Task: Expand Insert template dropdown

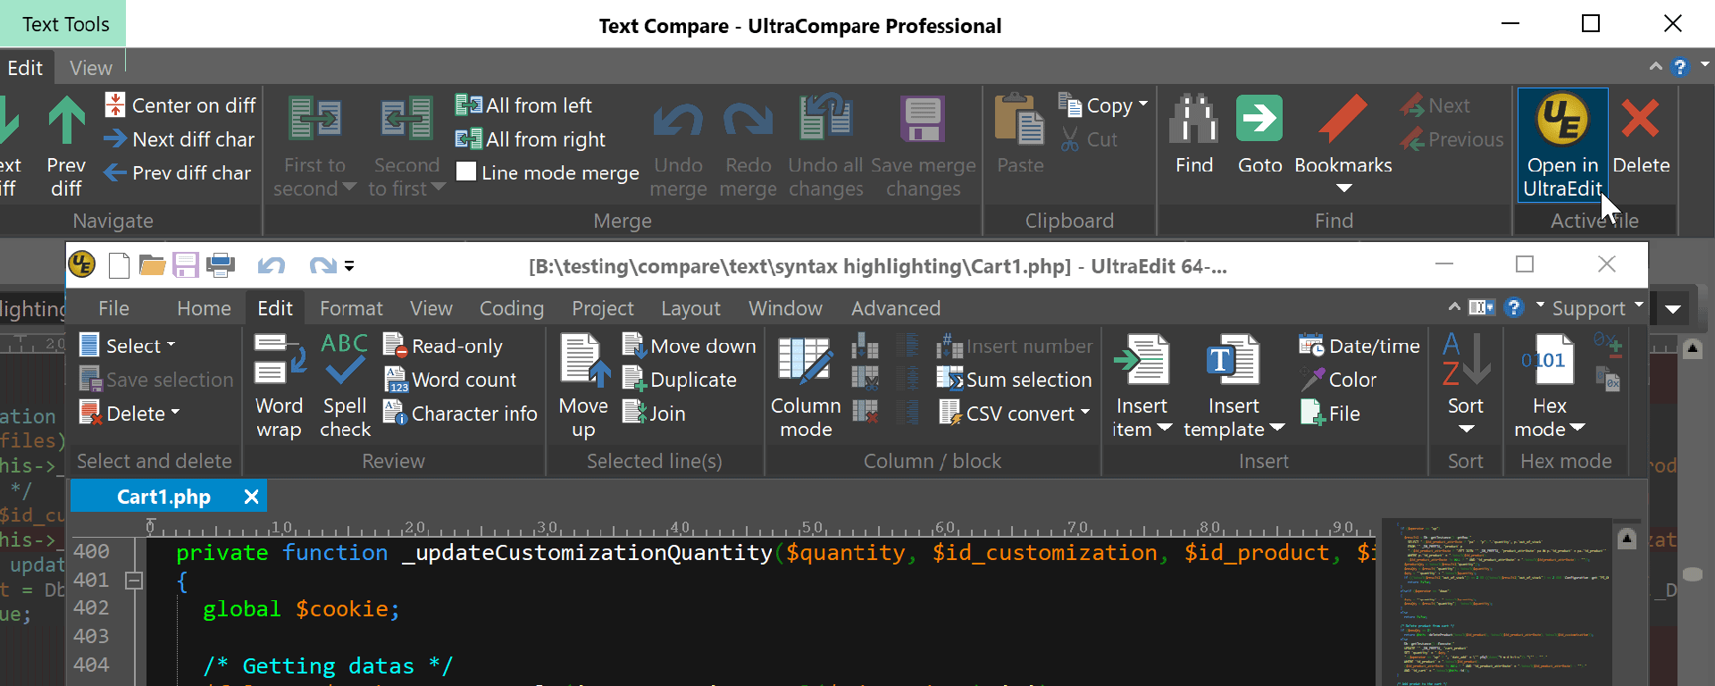Action: pos(1277,428)
